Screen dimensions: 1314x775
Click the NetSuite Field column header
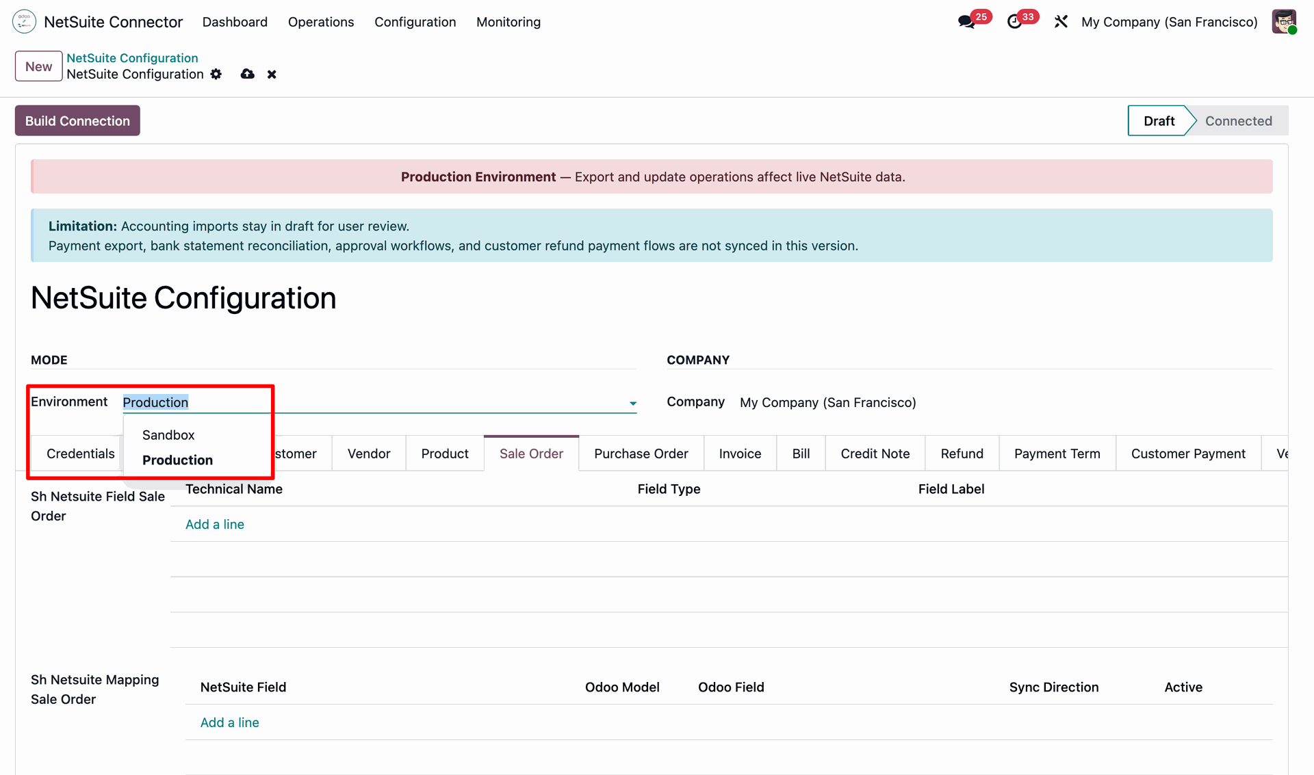click(x=243, y=687)
